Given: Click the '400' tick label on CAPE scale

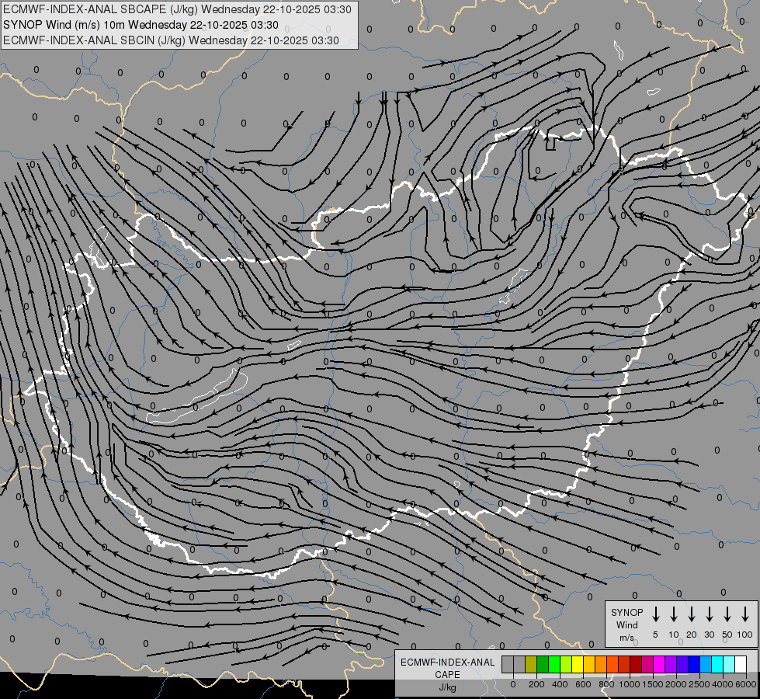Looking at the screenshot, I should [x=560, y=684].
